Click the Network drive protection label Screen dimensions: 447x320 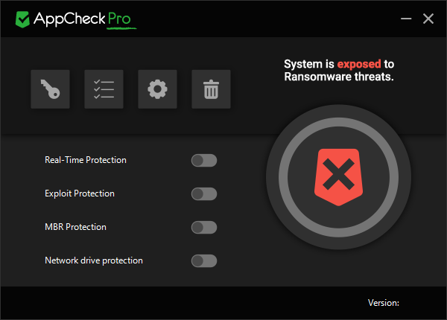(x=94, y=260)
